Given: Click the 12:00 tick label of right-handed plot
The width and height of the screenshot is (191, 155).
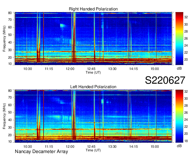Looking at the screenshot, I should pyautogui.click(x=70, y=69).
